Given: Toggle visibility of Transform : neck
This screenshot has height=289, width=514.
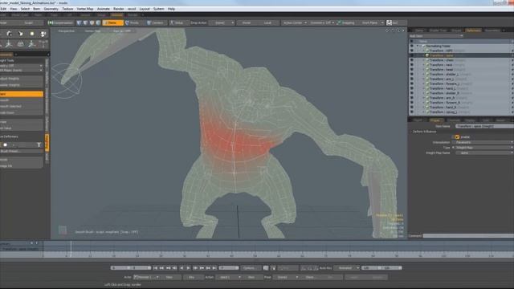Looking at the screenshot, I should (x=412, y=65).
